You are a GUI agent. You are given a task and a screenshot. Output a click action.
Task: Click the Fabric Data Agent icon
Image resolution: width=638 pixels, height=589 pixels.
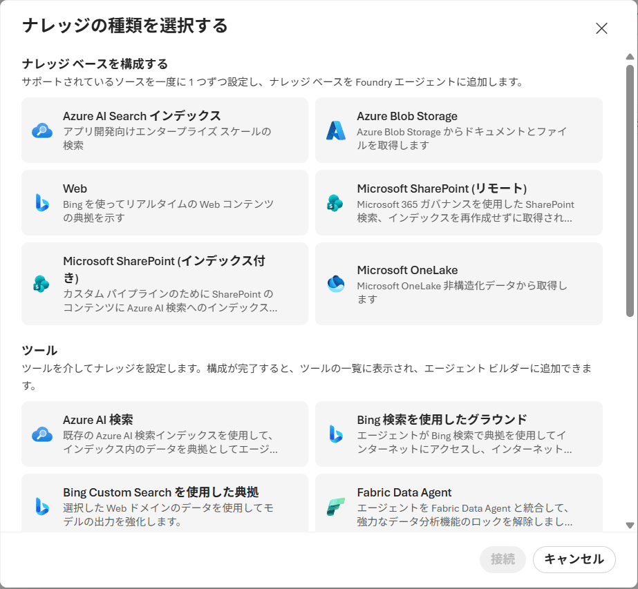(x=336, y=506)
